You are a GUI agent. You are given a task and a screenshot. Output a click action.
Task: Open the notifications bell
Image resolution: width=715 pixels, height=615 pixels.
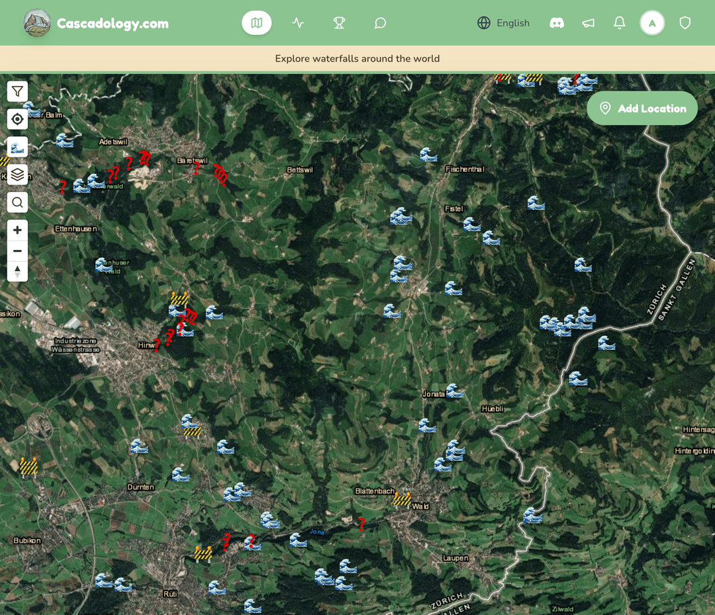click(619, 23)
